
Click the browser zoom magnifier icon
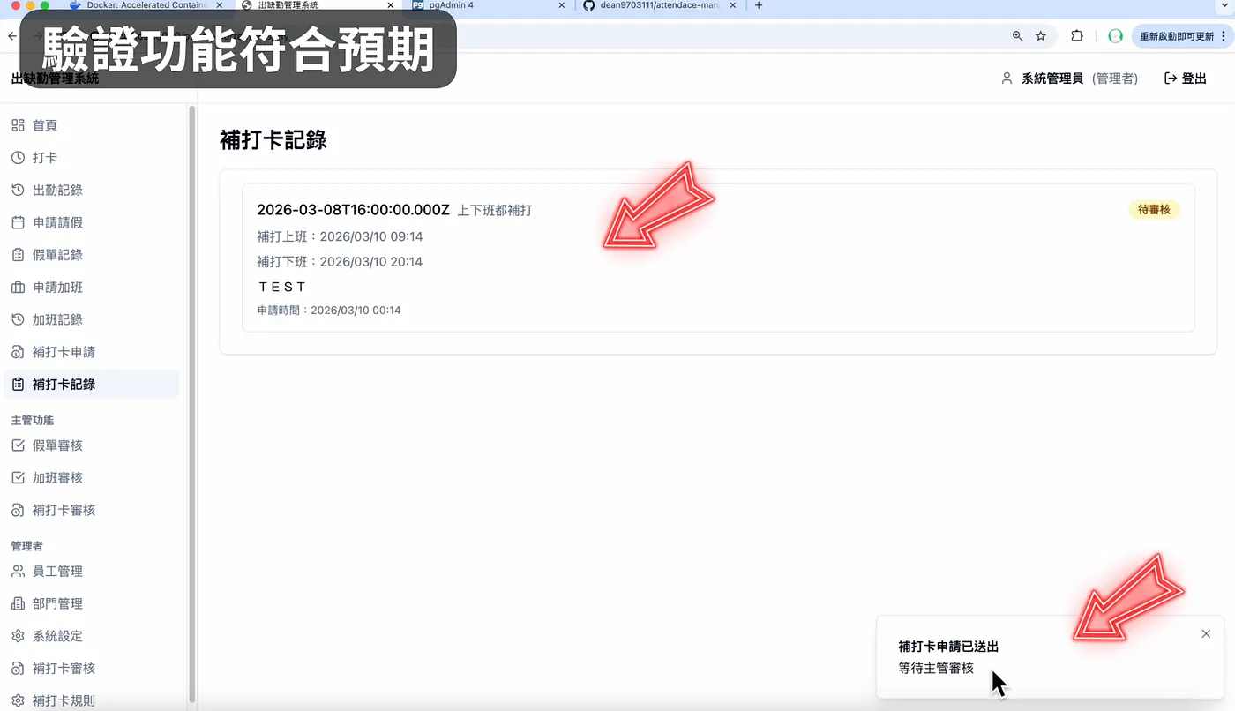(1017, 36)
